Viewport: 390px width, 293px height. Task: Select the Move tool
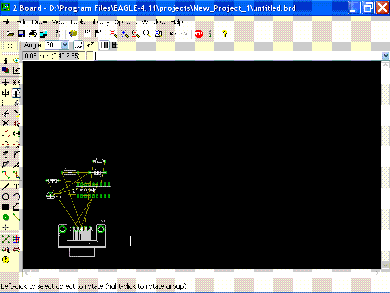(6, 83)
